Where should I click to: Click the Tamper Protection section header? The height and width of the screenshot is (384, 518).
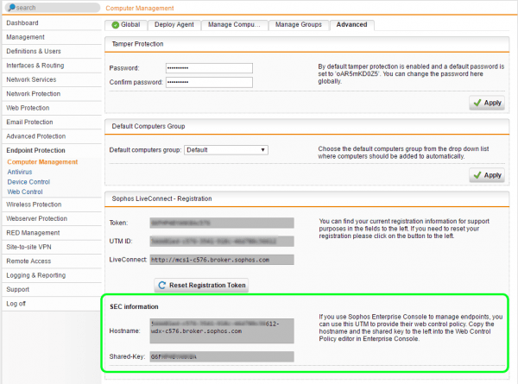pos(137,44)
